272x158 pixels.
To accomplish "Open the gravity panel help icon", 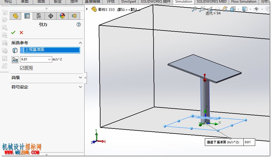I will pos(79,24).
